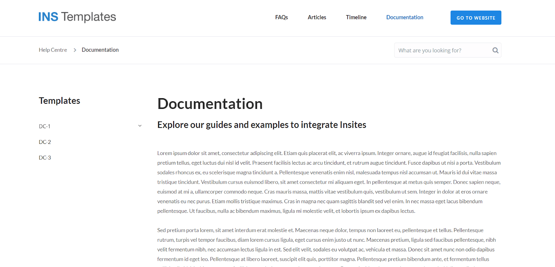
Task: Click the breadcrumb arrow separator
Action: click(75, 50)
